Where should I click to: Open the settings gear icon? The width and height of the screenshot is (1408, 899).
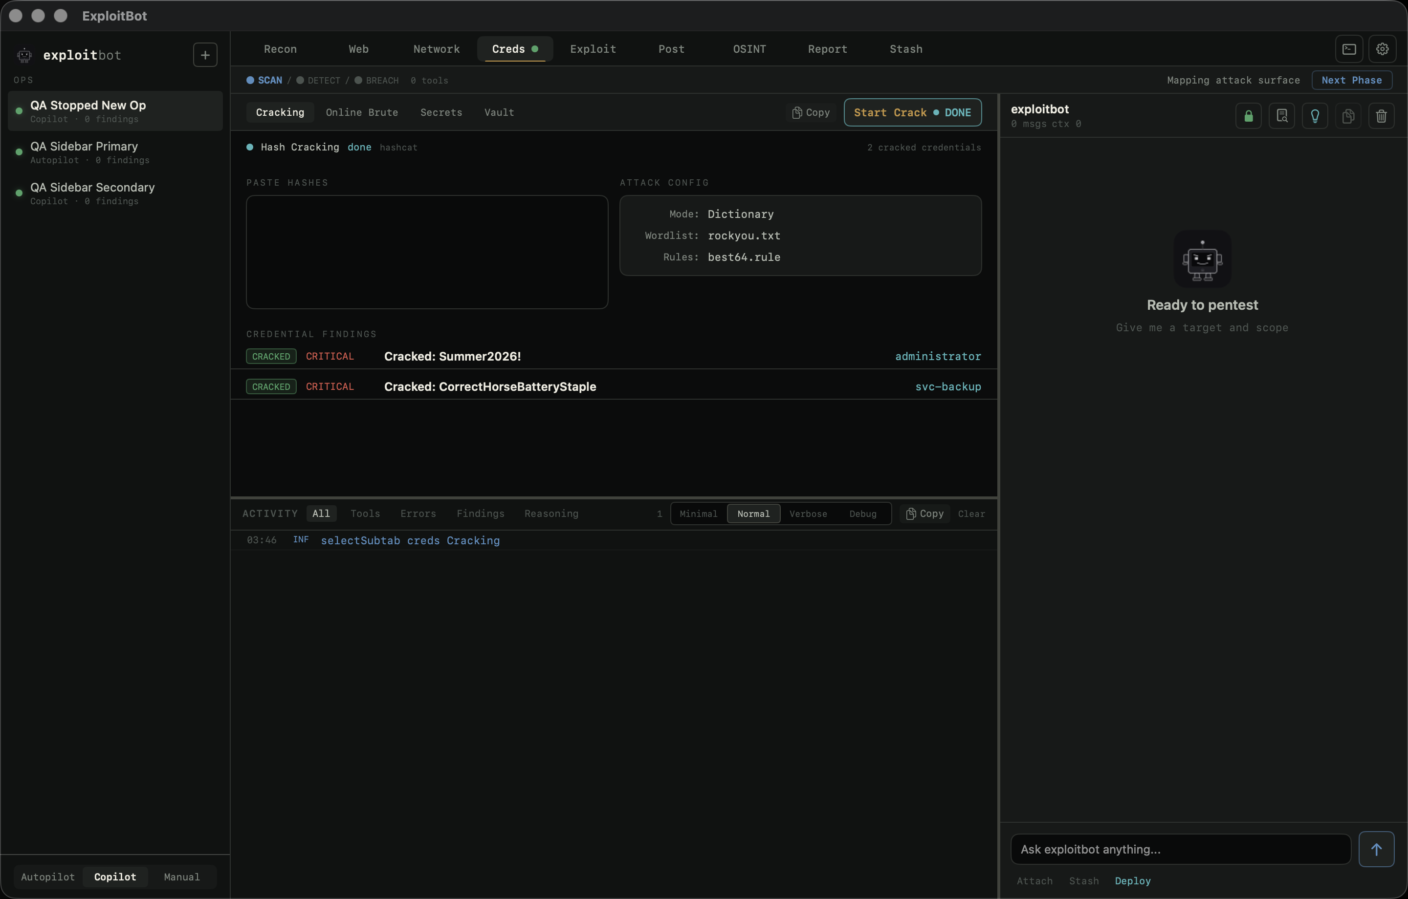point(1382,49)
